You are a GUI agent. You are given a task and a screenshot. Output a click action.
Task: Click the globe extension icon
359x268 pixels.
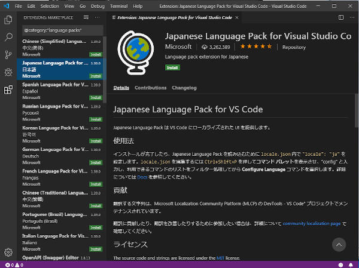click(x=136, y=53)
